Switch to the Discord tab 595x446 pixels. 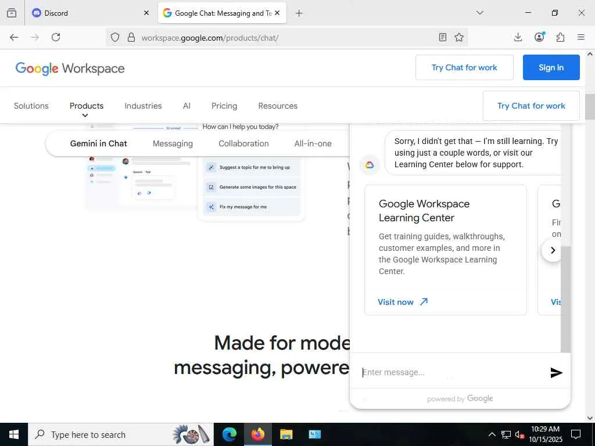90,13
